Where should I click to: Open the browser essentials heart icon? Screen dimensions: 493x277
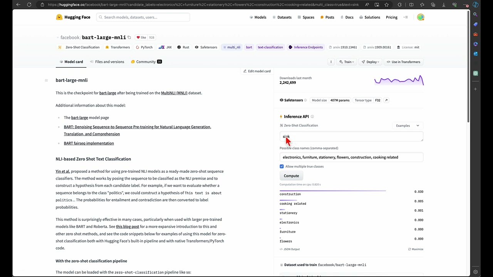coord(454,5)
